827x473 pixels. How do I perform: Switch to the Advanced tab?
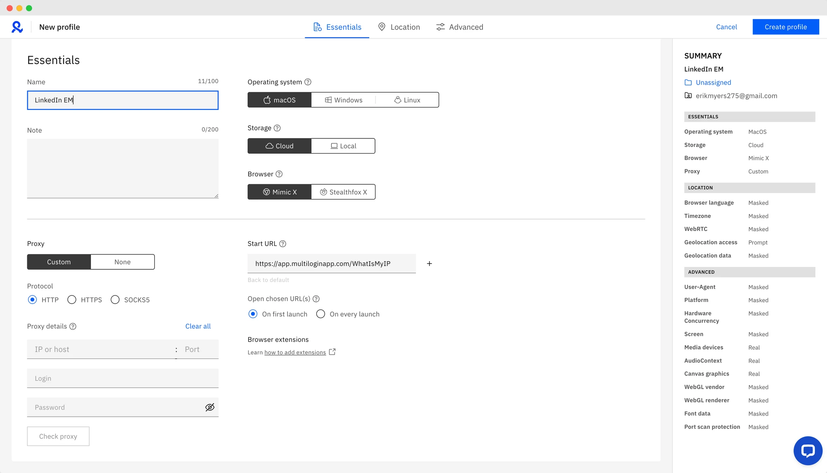(x=459, y=27)
